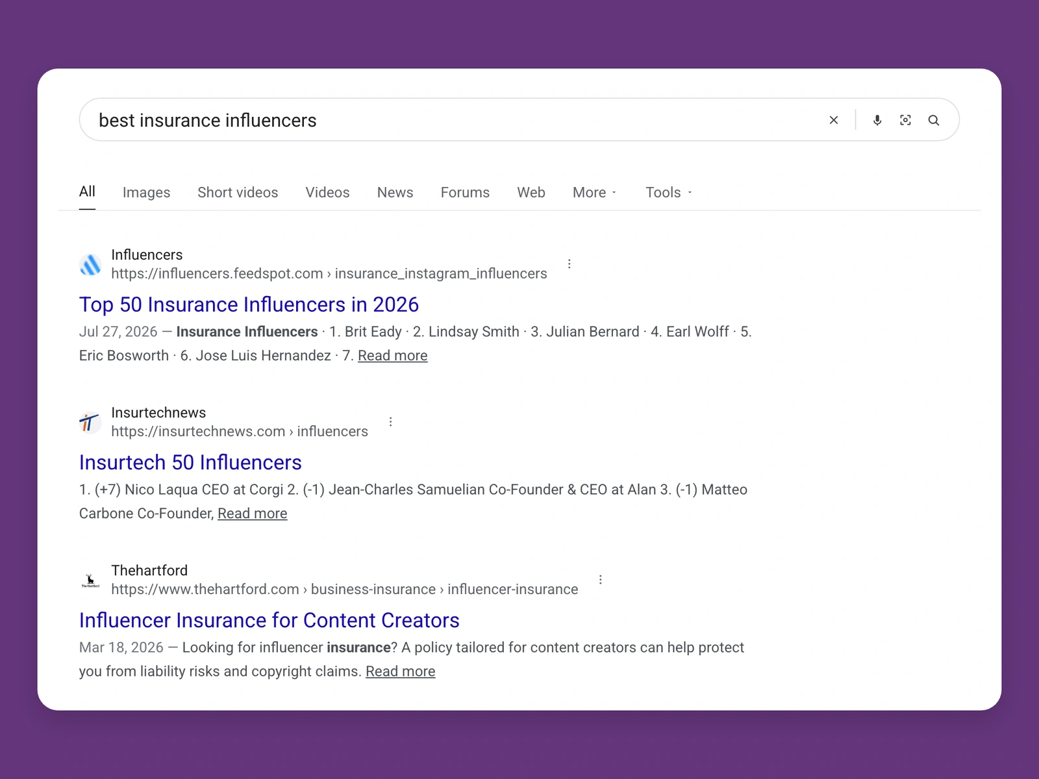Open 'Influencer Insurance for Content Creators' result
The height and width of the screenshot is (779, 1039).
click(269, 620)
